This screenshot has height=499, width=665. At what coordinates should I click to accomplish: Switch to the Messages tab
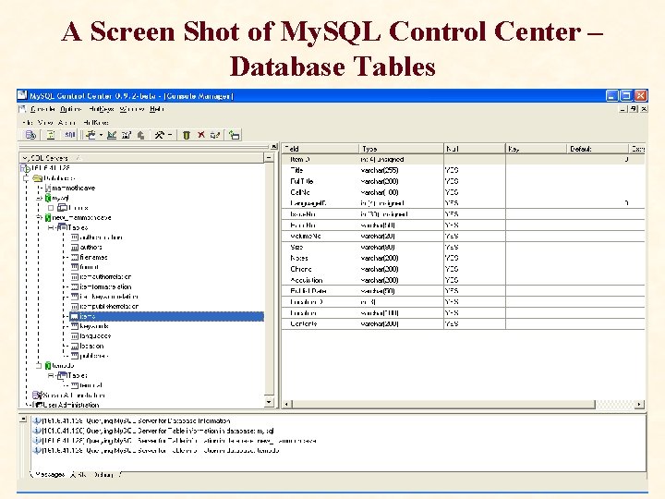point(48,474)
